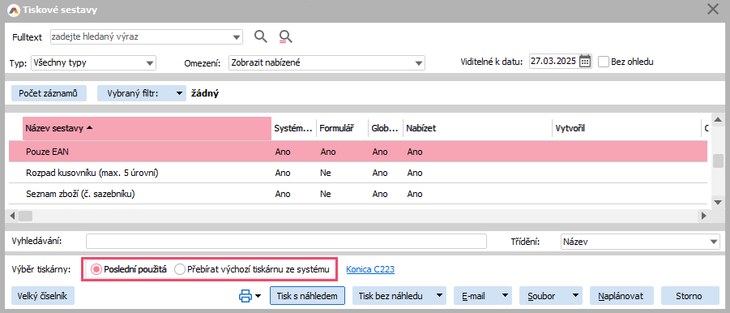730x313 pixels.
Task: Expand the Fulltext search history dropdown
Action: 237,36
